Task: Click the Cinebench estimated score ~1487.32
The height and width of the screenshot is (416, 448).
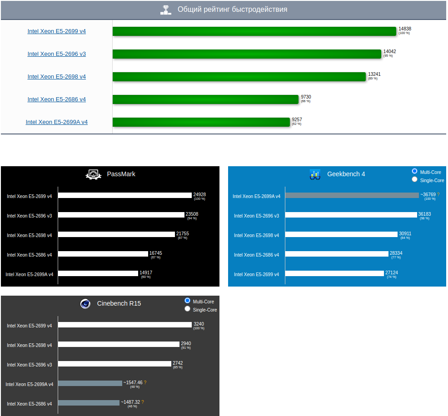Action: click(130, 402)
